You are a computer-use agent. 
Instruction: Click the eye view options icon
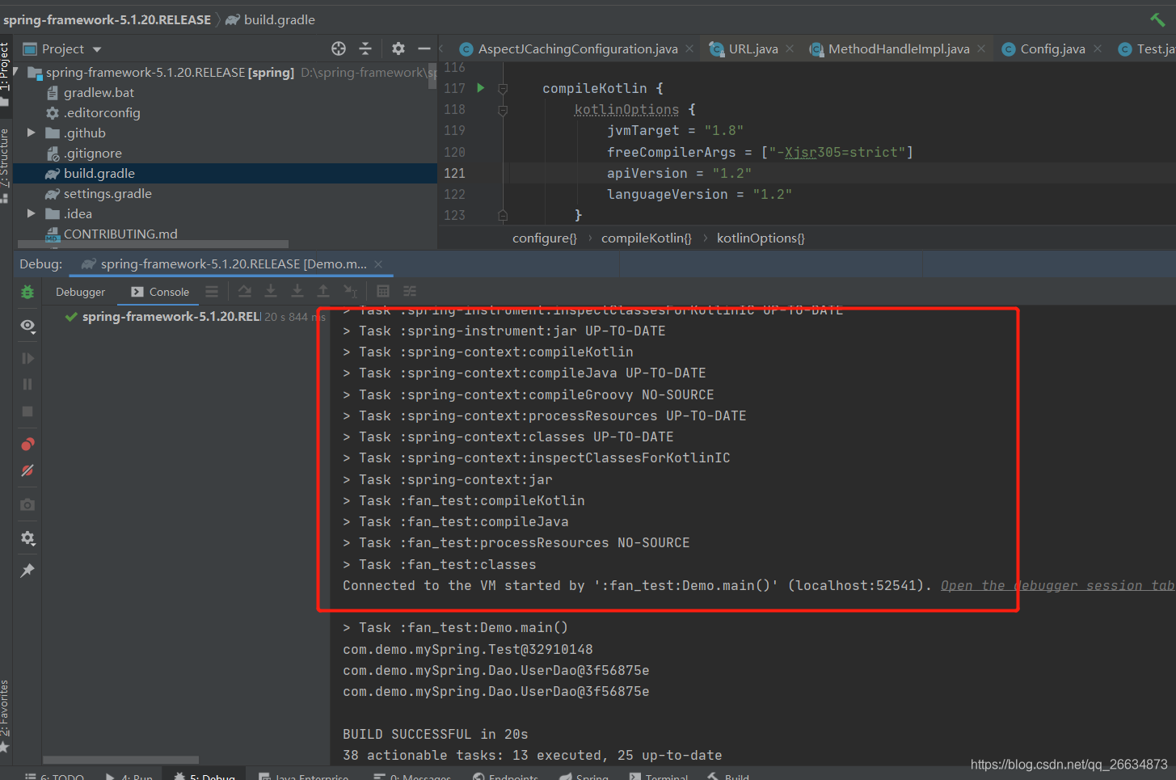[27, 325]
